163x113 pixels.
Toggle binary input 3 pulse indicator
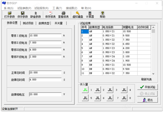[x=110, y=90]
